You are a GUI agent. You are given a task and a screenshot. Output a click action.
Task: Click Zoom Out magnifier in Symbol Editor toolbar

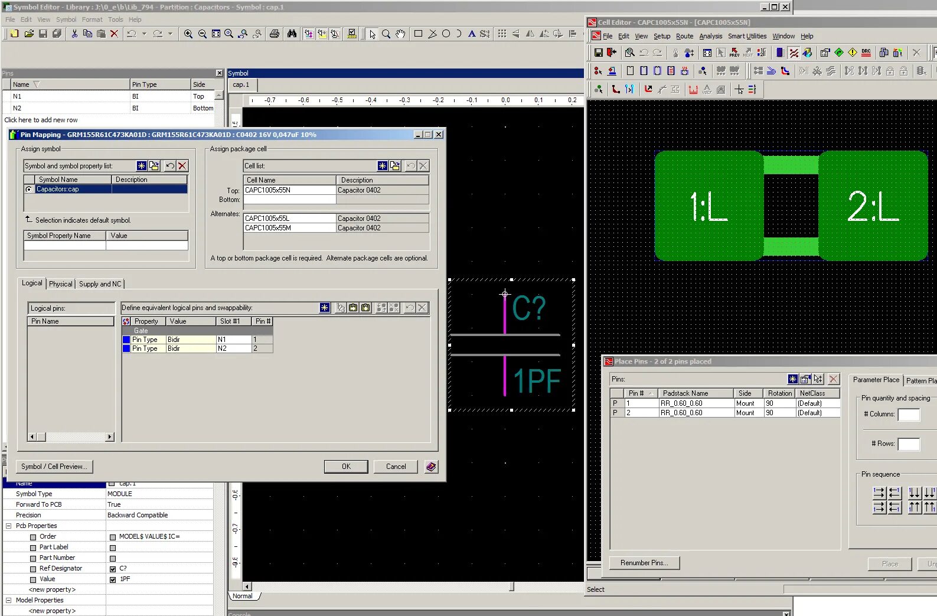click(203, 34)
